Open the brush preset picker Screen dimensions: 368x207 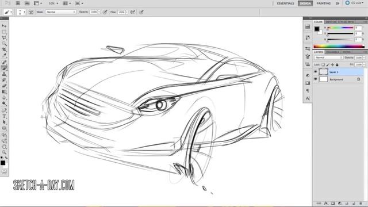pyautogui.click(x=21, y=11)
